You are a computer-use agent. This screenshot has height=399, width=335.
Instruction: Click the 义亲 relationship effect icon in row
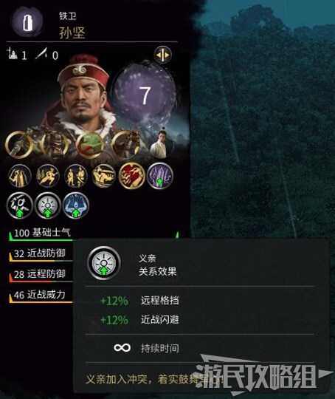[x=47, y=205]
